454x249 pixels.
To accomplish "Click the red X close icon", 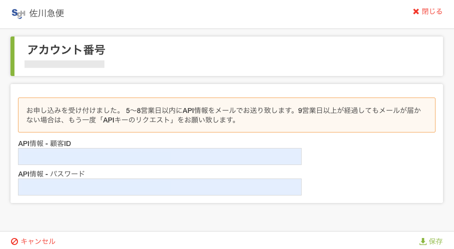I will 416,11.
